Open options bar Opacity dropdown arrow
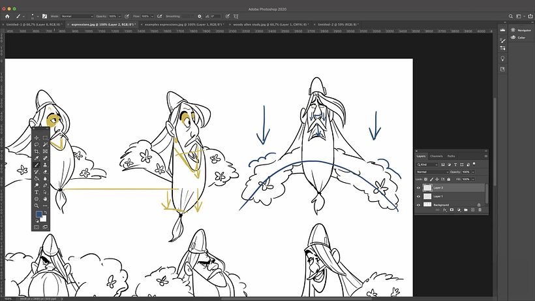This screenshot has width=535, height=301. (119, 16)
